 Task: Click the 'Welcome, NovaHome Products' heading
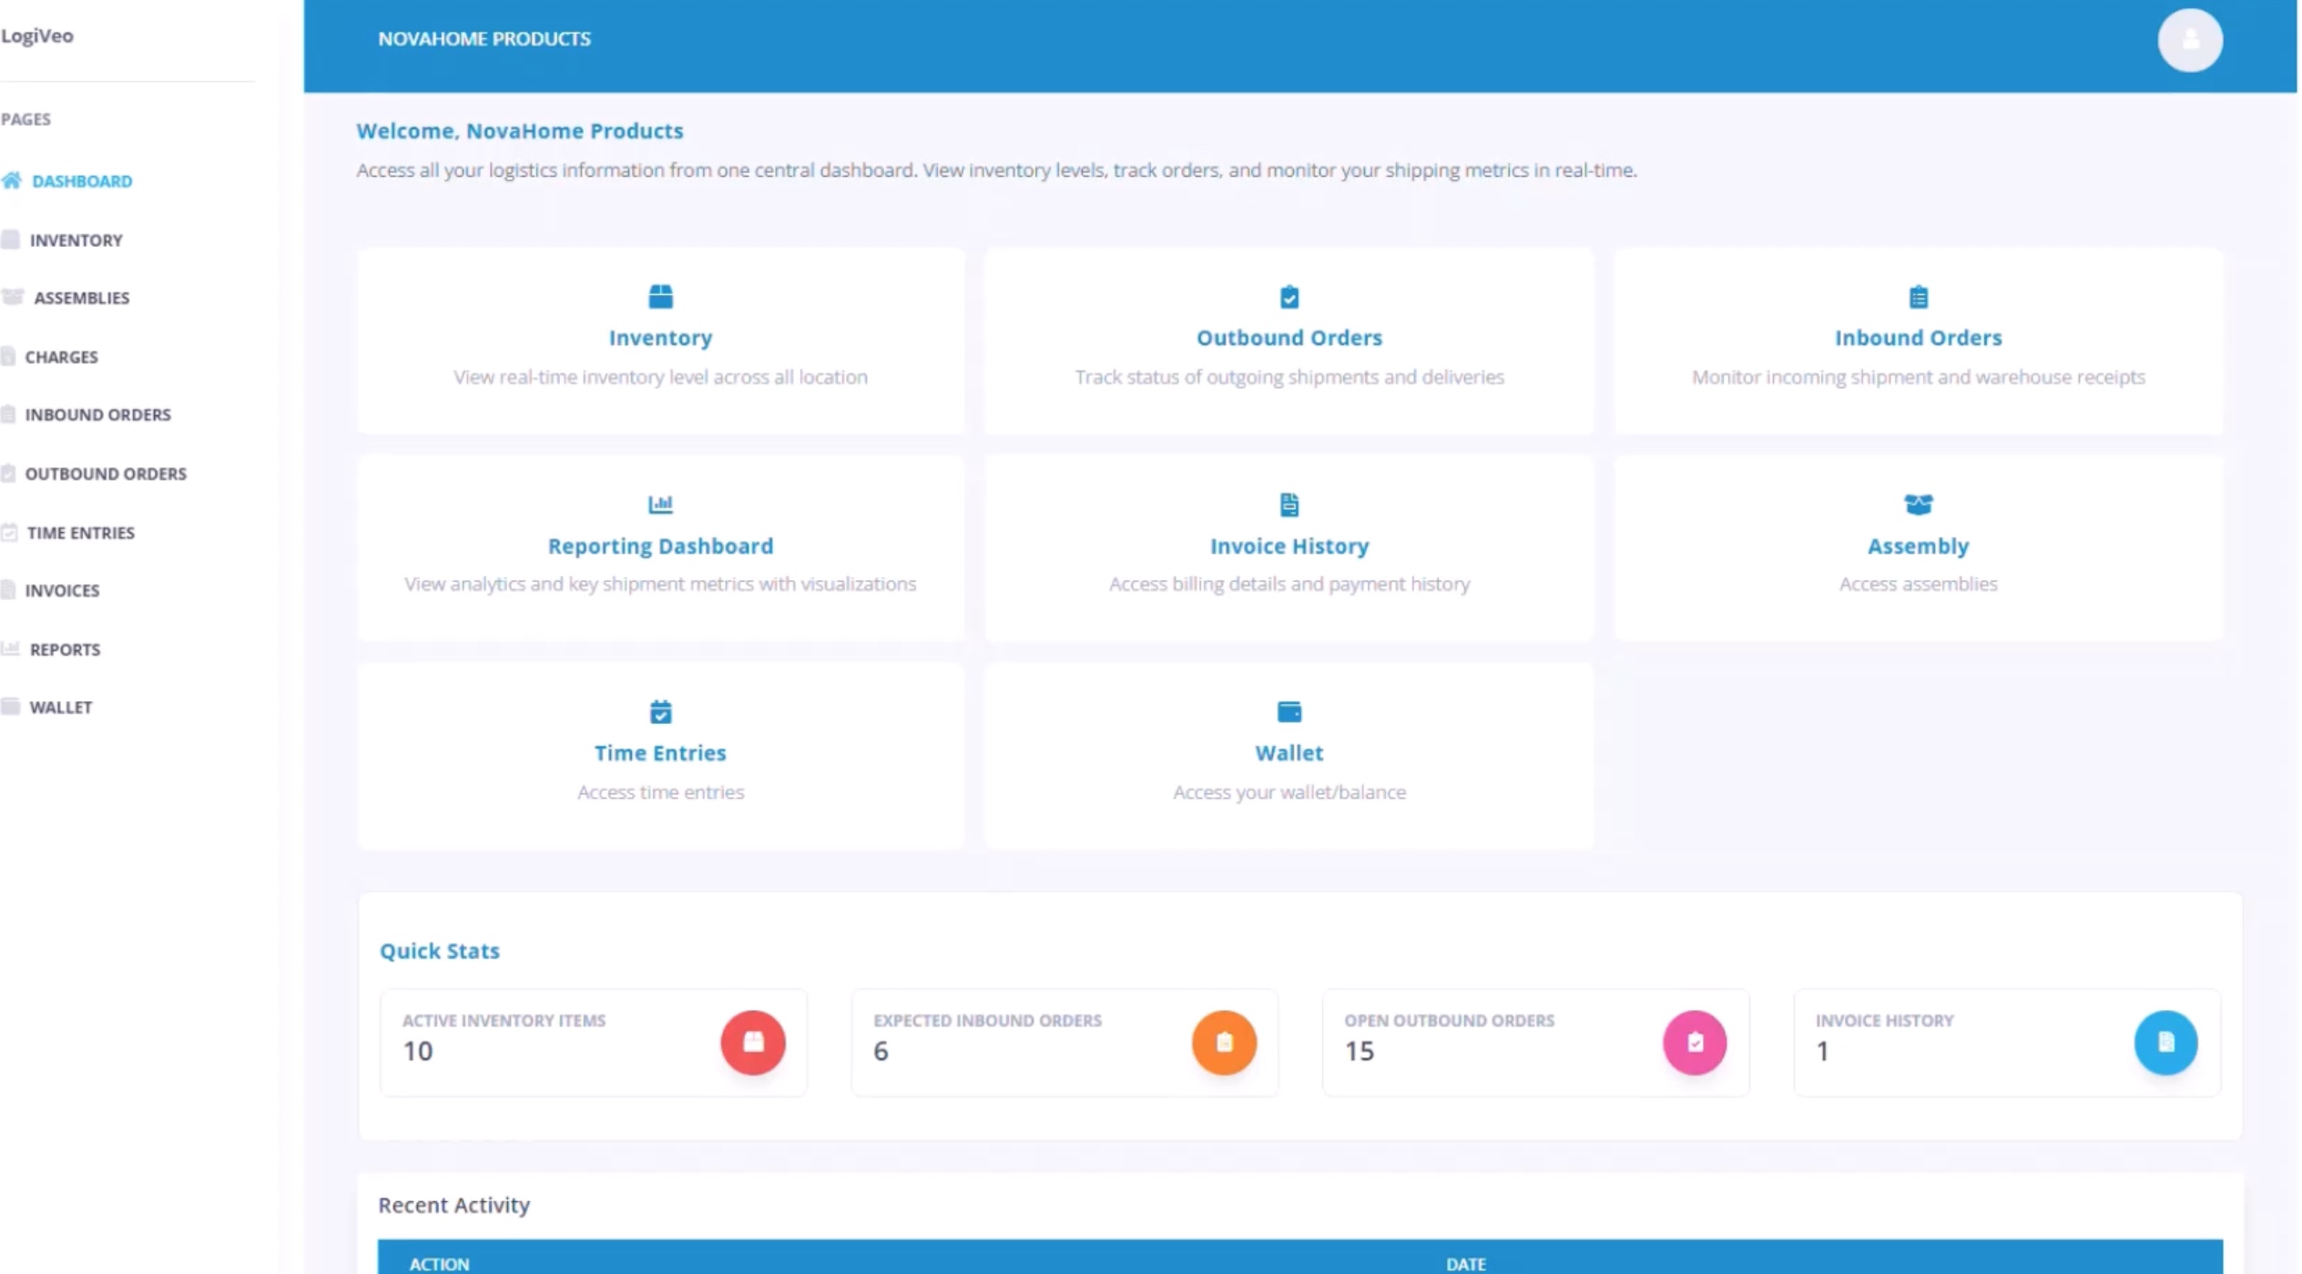pos(519,130)
